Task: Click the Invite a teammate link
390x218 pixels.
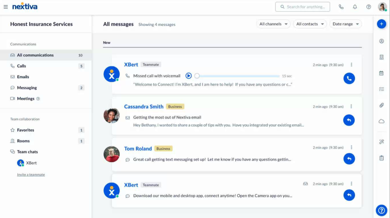Action: point(31,175)
